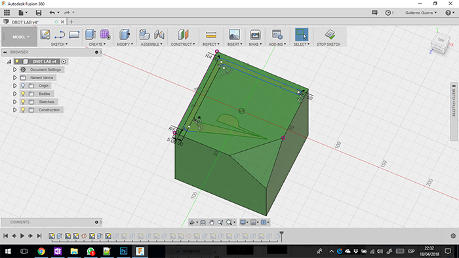Screen dimensions: 459x258
Task: Select the Measure inspect icon
Action: (210, 35)
